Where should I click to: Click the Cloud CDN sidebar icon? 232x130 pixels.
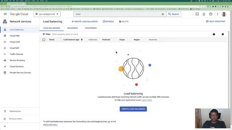(5, 42)
